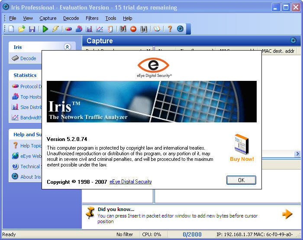Image resolution: width=303 pixels, height=240 pixels.
Task: Click the Save floppy disk icon
Action: 32,29
